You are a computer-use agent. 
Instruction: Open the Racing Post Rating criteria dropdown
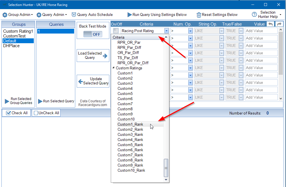[x=166, y=31]
